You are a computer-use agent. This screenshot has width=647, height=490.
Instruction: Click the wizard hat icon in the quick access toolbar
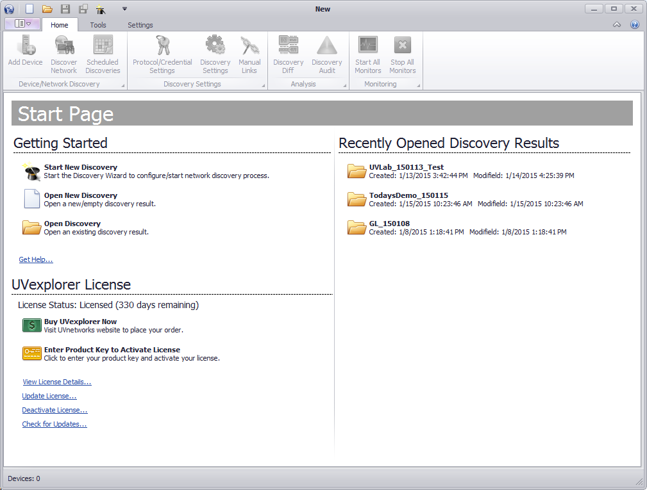pos(101,9)
